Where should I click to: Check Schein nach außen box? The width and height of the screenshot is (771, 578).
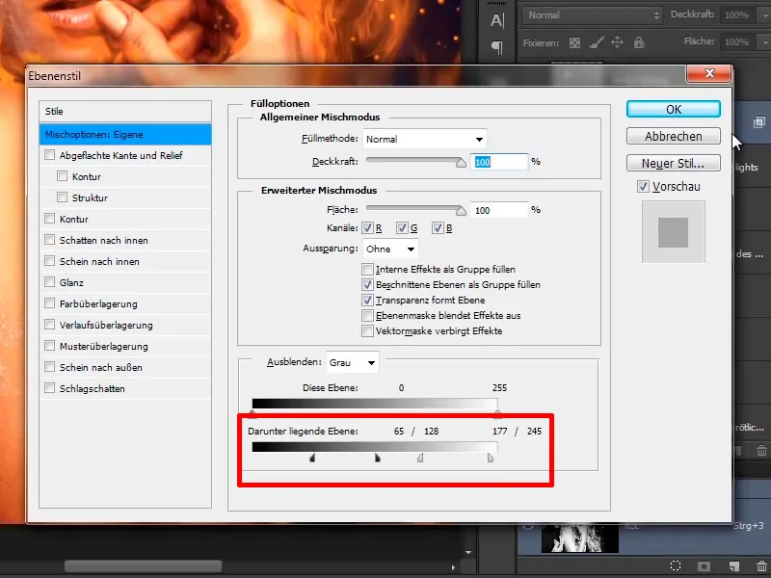click(x=50, y=367)
